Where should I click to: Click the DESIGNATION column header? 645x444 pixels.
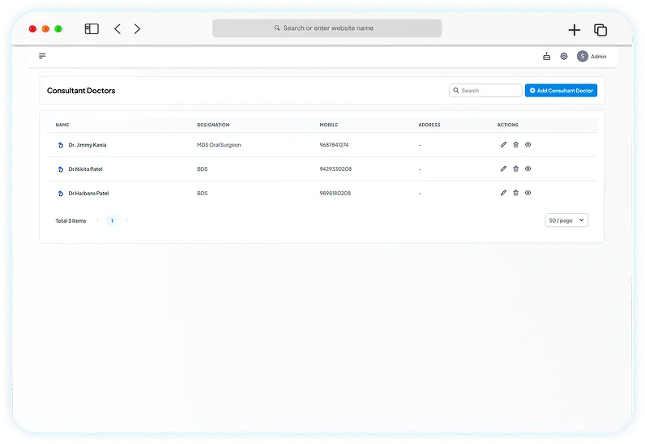213,125
